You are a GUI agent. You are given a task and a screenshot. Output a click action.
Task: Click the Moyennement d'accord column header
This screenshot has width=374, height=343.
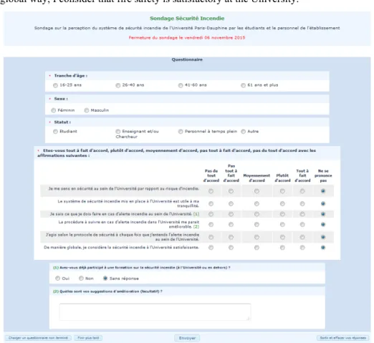point(256,178)
